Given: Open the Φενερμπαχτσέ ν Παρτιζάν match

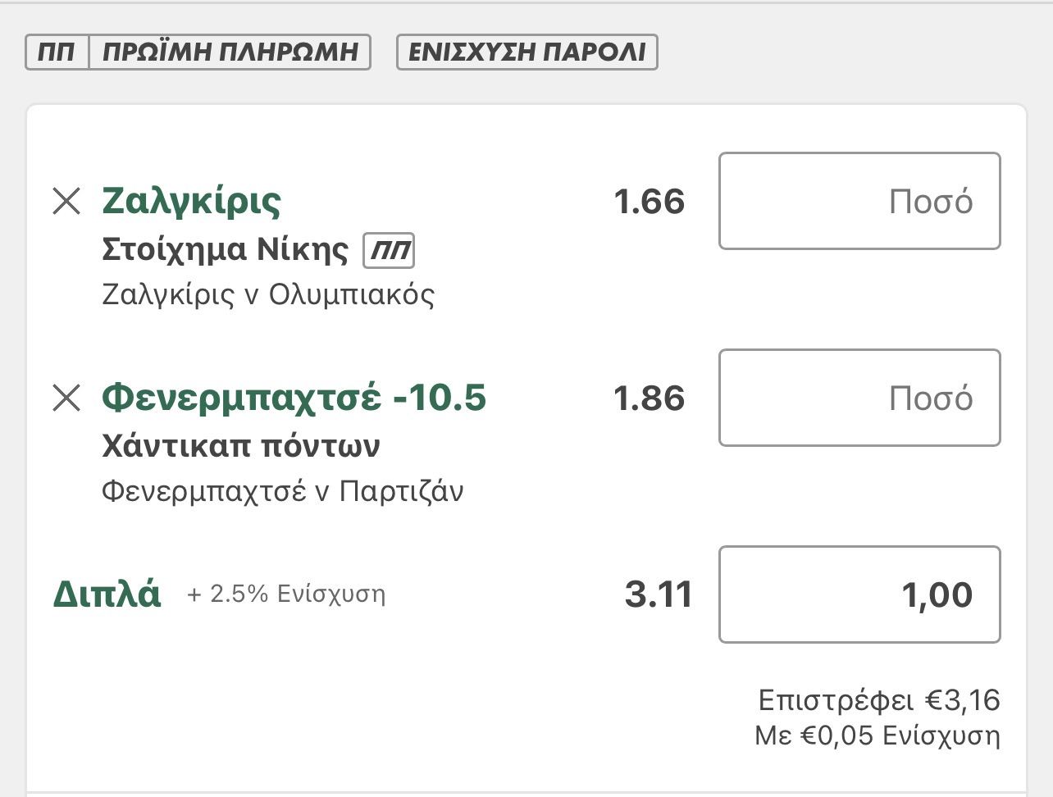Looking at the screenshot, I should point(282,491).
